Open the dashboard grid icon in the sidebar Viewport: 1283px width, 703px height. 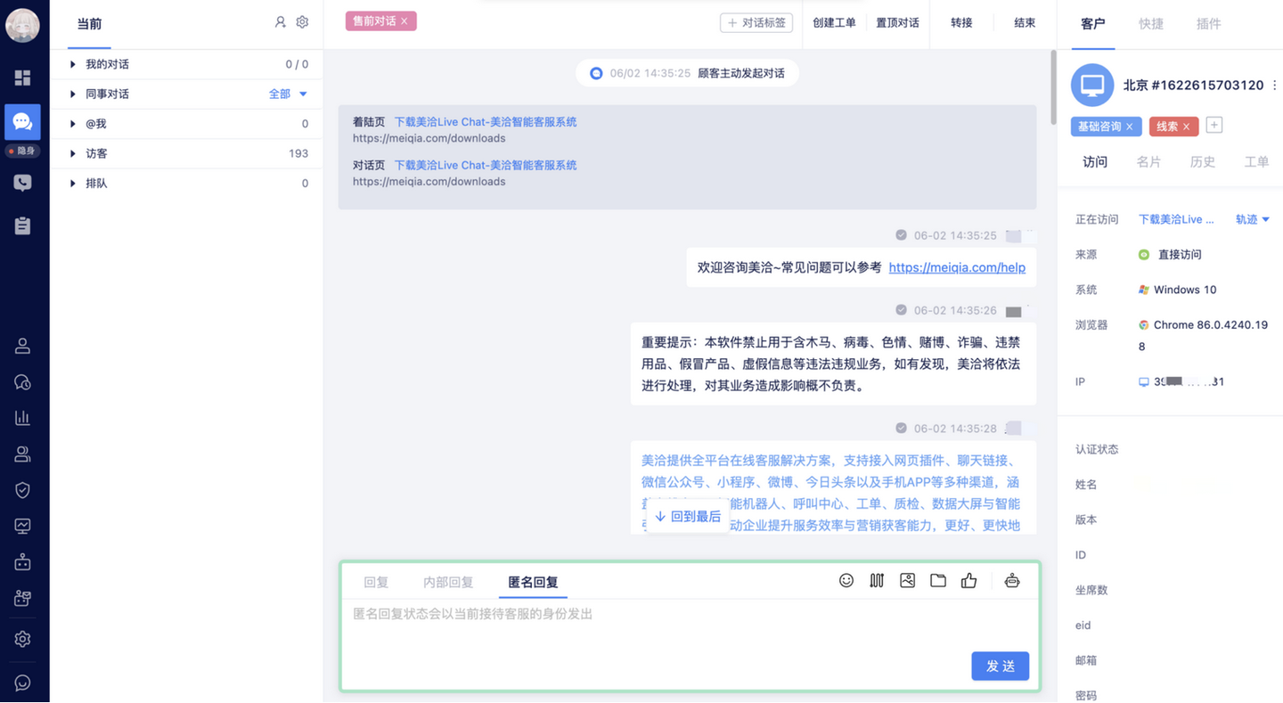tap(22, 78)
